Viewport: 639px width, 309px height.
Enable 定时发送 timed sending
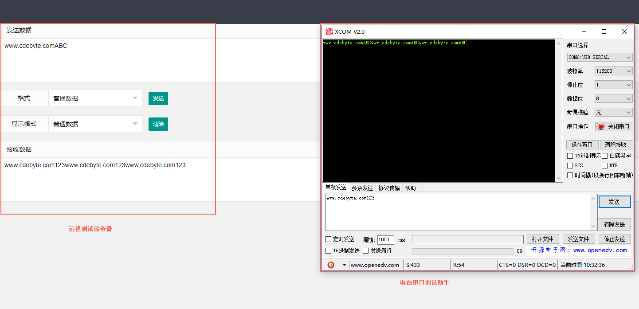pos(329,239)
